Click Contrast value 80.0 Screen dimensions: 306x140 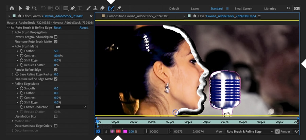57,56
